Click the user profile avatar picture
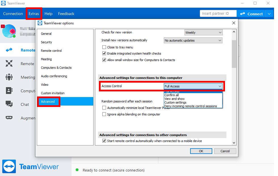The height and width of the screenshot is (176, 278). pos(9,31)
